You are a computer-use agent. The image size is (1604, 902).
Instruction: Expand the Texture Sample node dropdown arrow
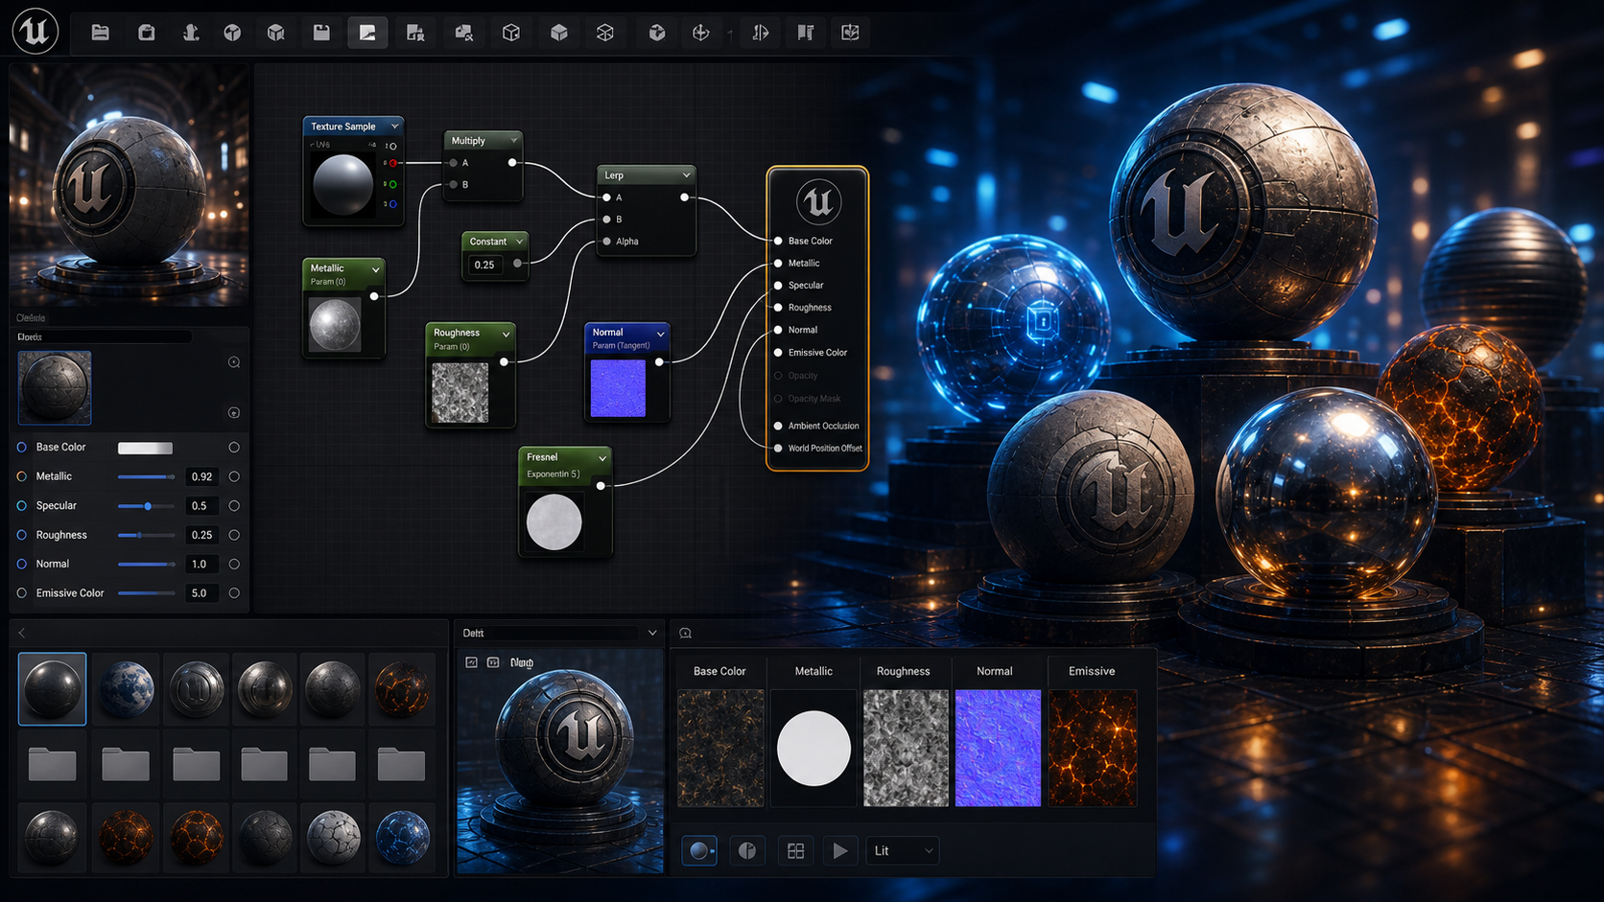[394, 127]
